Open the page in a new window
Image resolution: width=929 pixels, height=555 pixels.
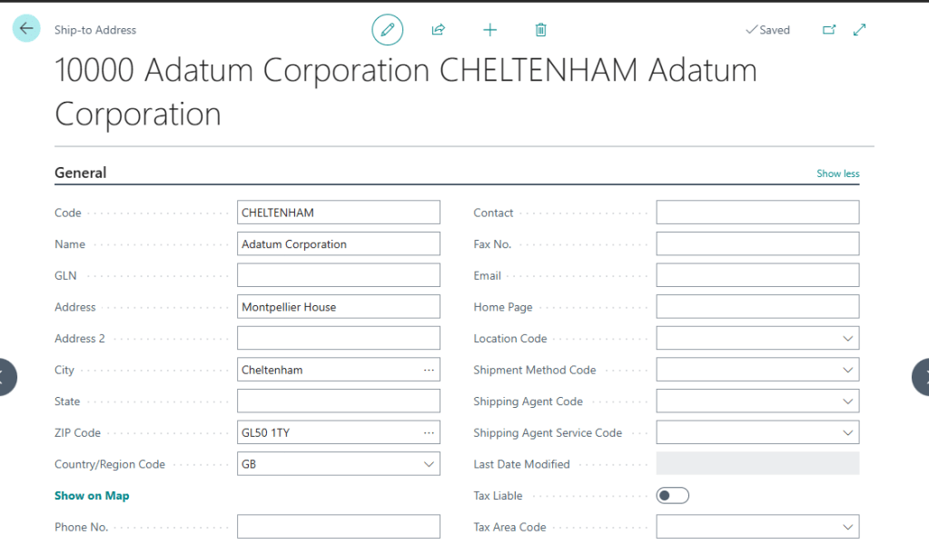tap(829, 30)
